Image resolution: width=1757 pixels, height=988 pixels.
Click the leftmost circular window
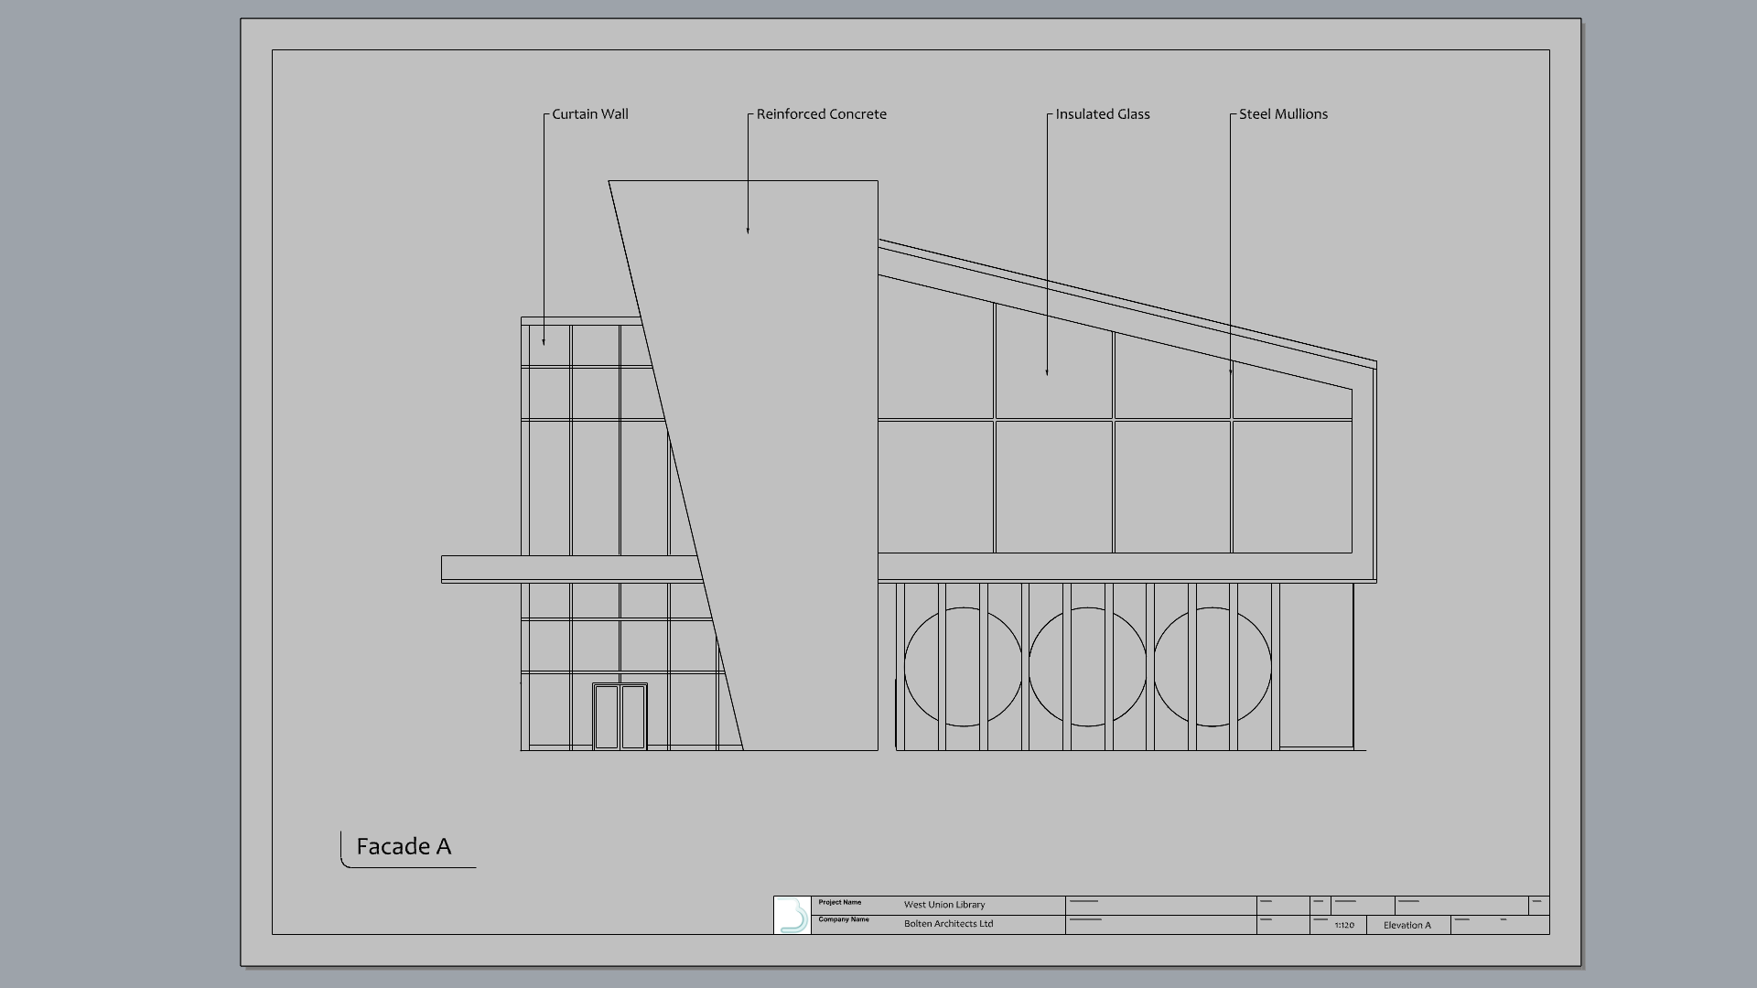(963, 667)
